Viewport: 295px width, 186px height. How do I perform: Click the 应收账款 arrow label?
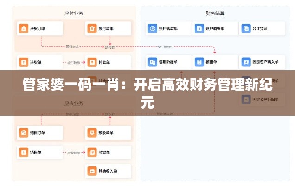pyautogui.click(x=74, y=153)
